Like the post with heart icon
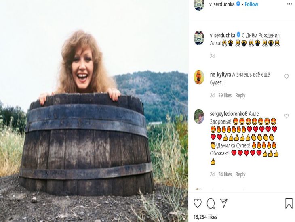 tap(198, 203)
